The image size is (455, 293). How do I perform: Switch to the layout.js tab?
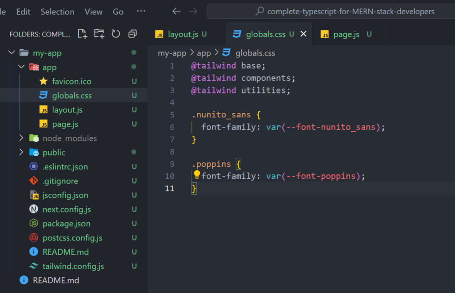(x=183, y=34)
